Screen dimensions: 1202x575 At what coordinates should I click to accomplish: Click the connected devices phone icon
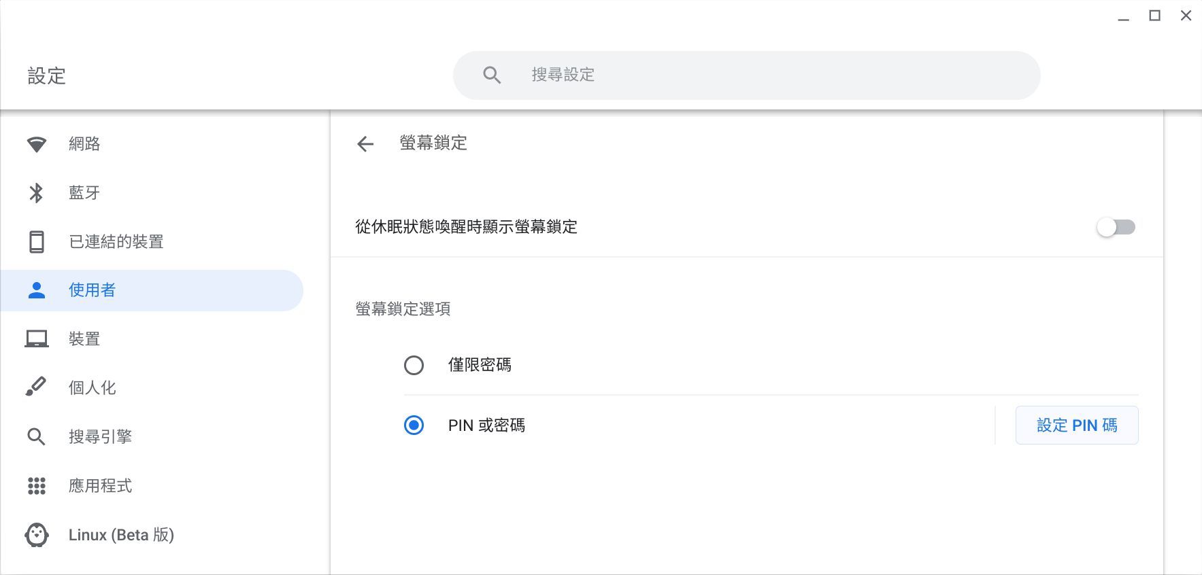37,242
